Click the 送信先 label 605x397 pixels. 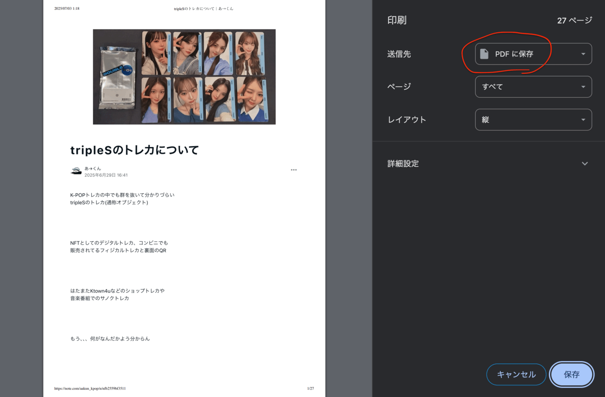point(399,54)
